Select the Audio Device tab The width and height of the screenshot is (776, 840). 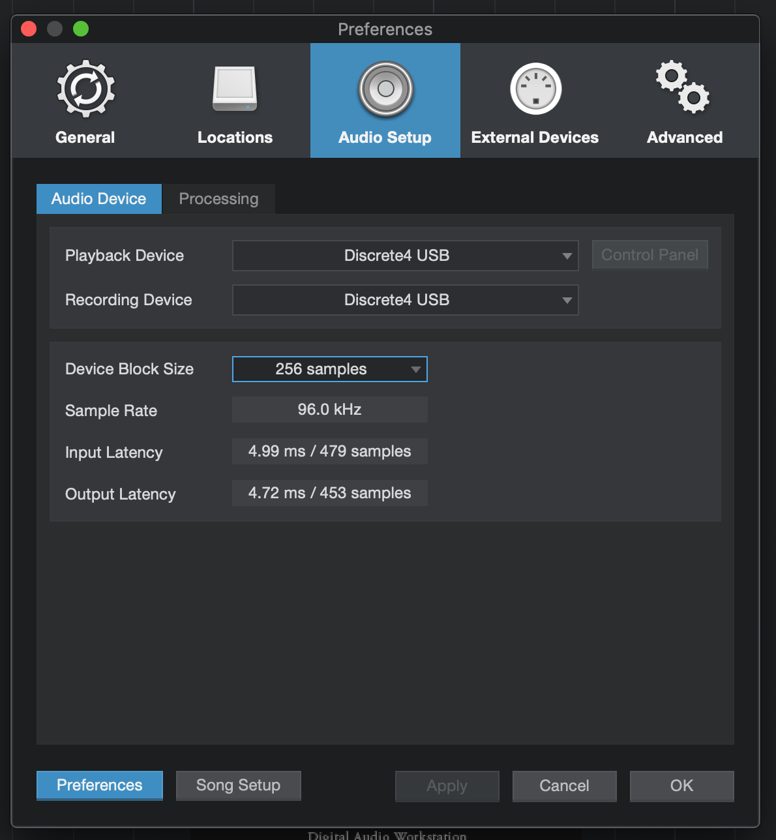99,199
